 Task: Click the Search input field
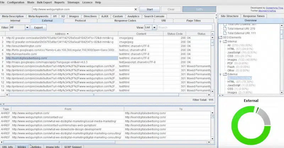point(186,27)
